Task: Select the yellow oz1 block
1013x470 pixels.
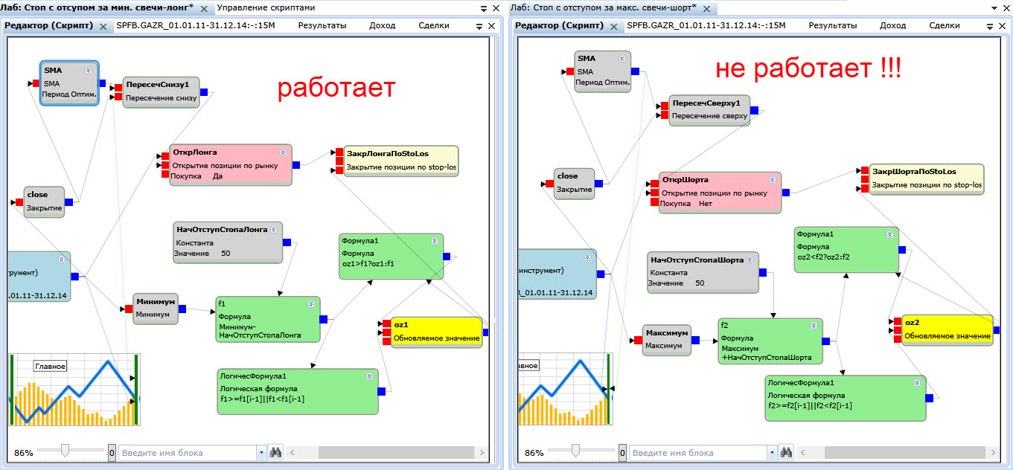Action: 435,331
